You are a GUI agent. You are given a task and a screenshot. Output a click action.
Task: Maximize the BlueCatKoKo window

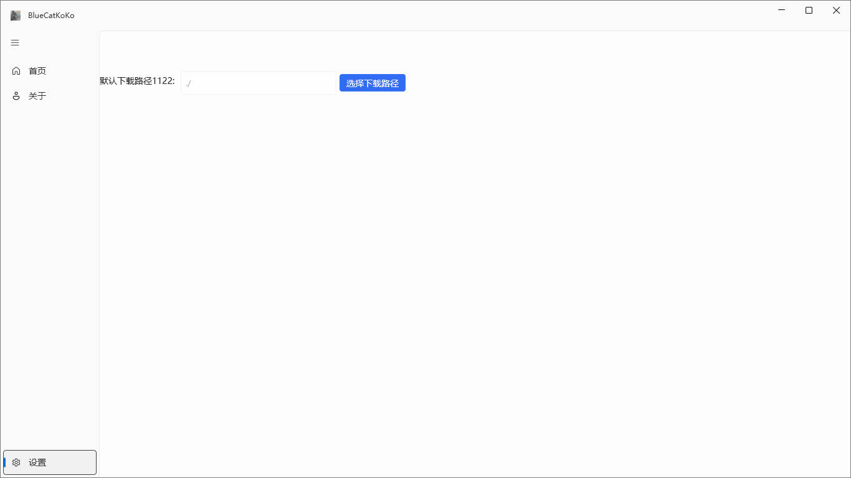(x=809, y=10)
